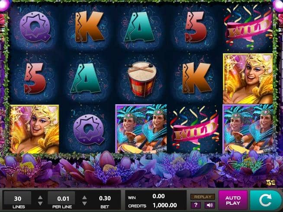Screen dimensions: 283x212
Task: Select golden dancer woman on first reel
Action: tap(34, 129)
